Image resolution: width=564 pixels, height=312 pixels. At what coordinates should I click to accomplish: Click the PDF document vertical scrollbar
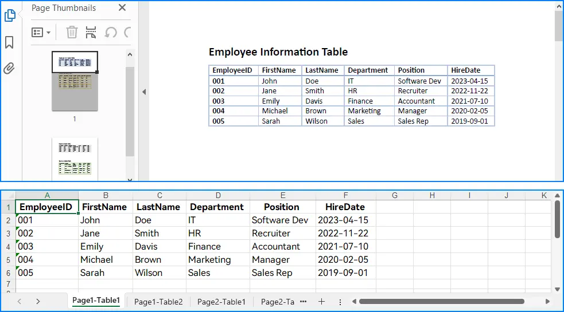click(x=559, y=26)
